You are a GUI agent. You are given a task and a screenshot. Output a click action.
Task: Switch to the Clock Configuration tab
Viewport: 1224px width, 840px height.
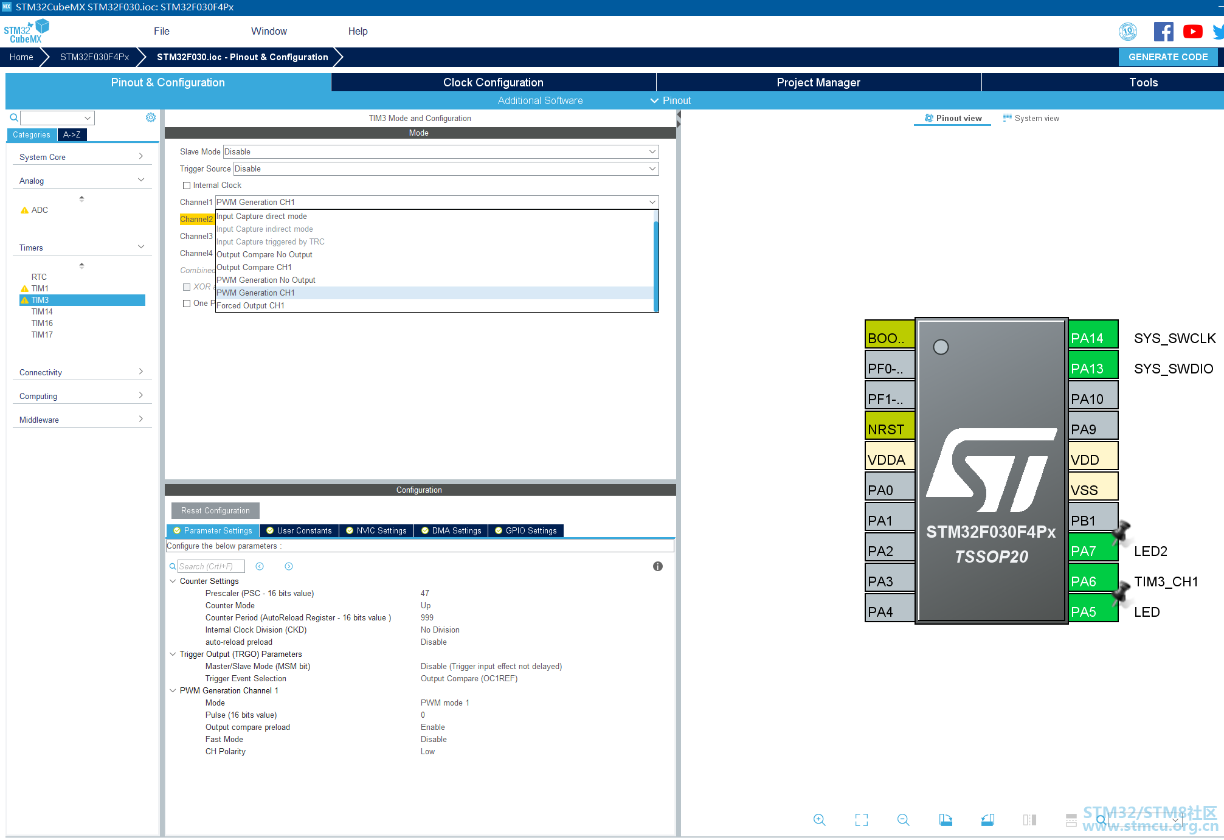[493, 82]
